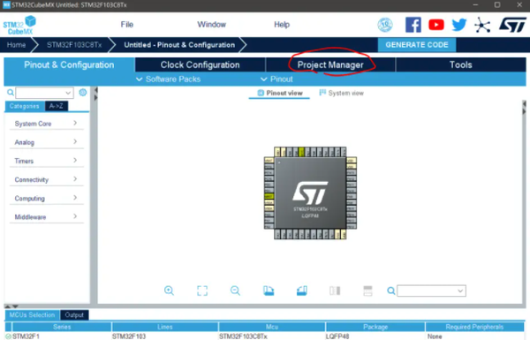Open the Project Manager tab
The height and width of the screenshot is (340, 530).
(x=330, y=64)
